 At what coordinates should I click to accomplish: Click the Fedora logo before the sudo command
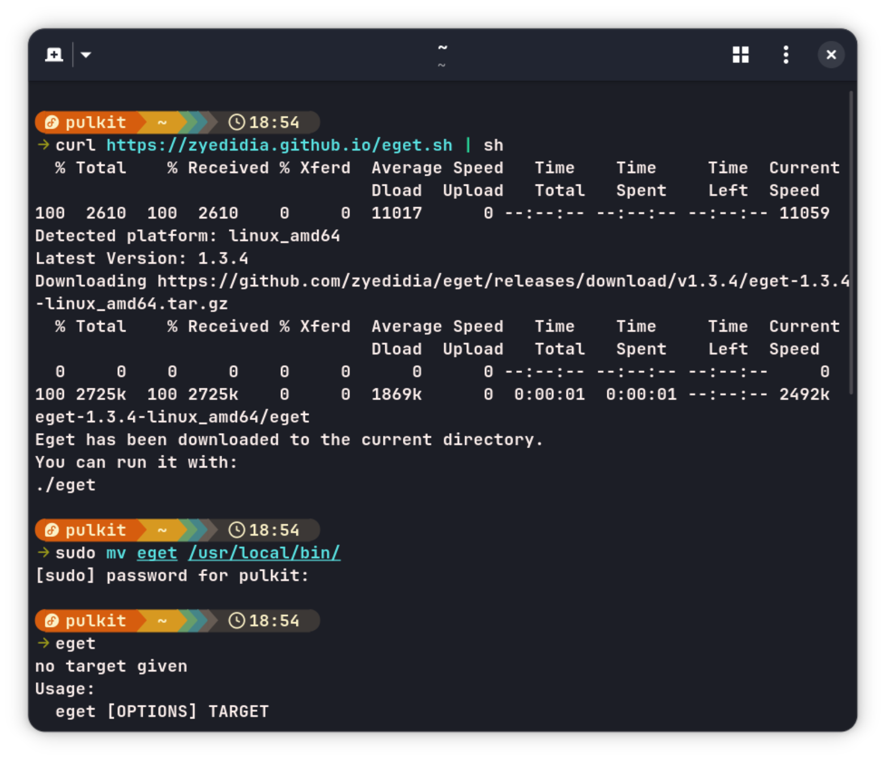pyautogui.click(x=52, y=530)
